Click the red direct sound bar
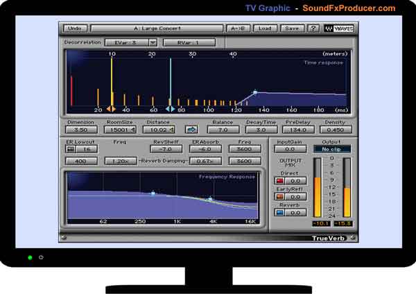The image size is (416, 294). tap(71, 91)
